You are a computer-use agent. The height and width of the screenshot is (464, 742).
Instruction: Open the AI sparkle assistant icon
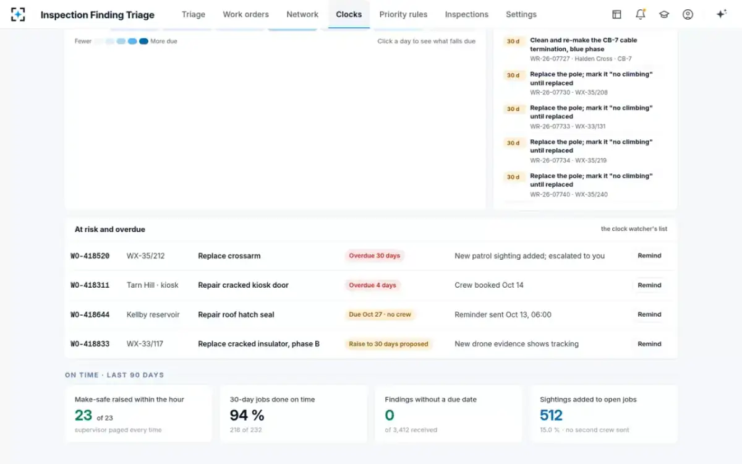pos(721,14)
